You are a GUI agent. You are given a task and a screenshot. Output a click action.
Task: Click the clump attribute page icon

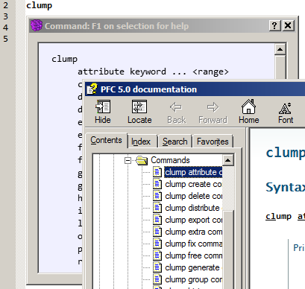[x=157, y=172]
